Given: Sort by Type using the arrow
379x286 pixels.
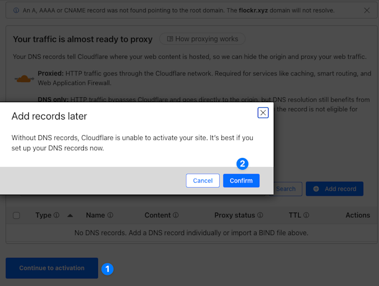Looking at the screenshot, I should coord(70,216).
